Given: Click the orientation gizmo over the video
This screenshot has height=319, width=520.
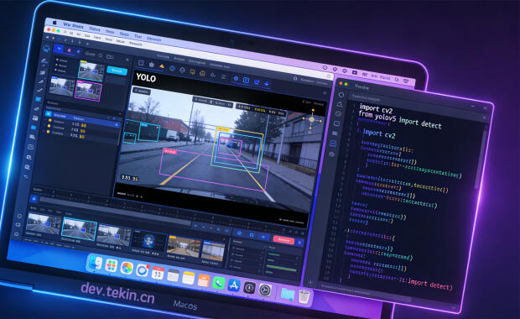Looking at the screenshot, I should point(312,120).
